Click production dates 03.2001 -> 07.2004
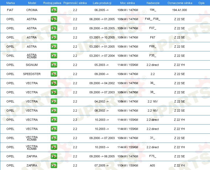This screenshot has width=210, height=170. coord(102,56)
